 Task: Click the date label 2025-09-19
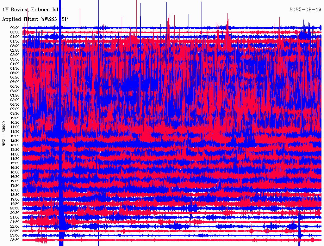(x=305, y=9)
